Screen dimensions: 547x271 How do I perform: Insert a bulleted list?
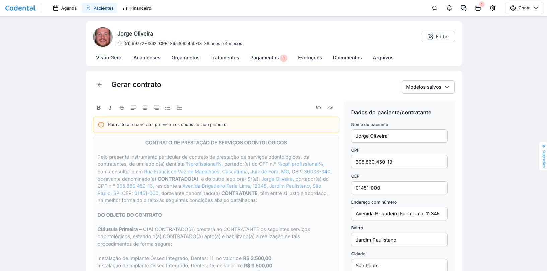tap(168, 108)
